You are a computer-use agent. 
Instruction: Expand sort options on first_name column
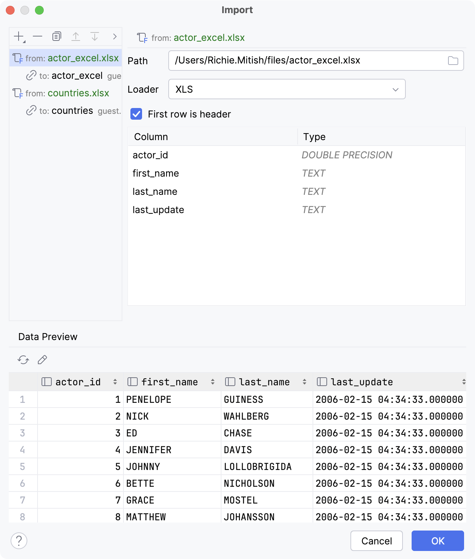point(212,382)
